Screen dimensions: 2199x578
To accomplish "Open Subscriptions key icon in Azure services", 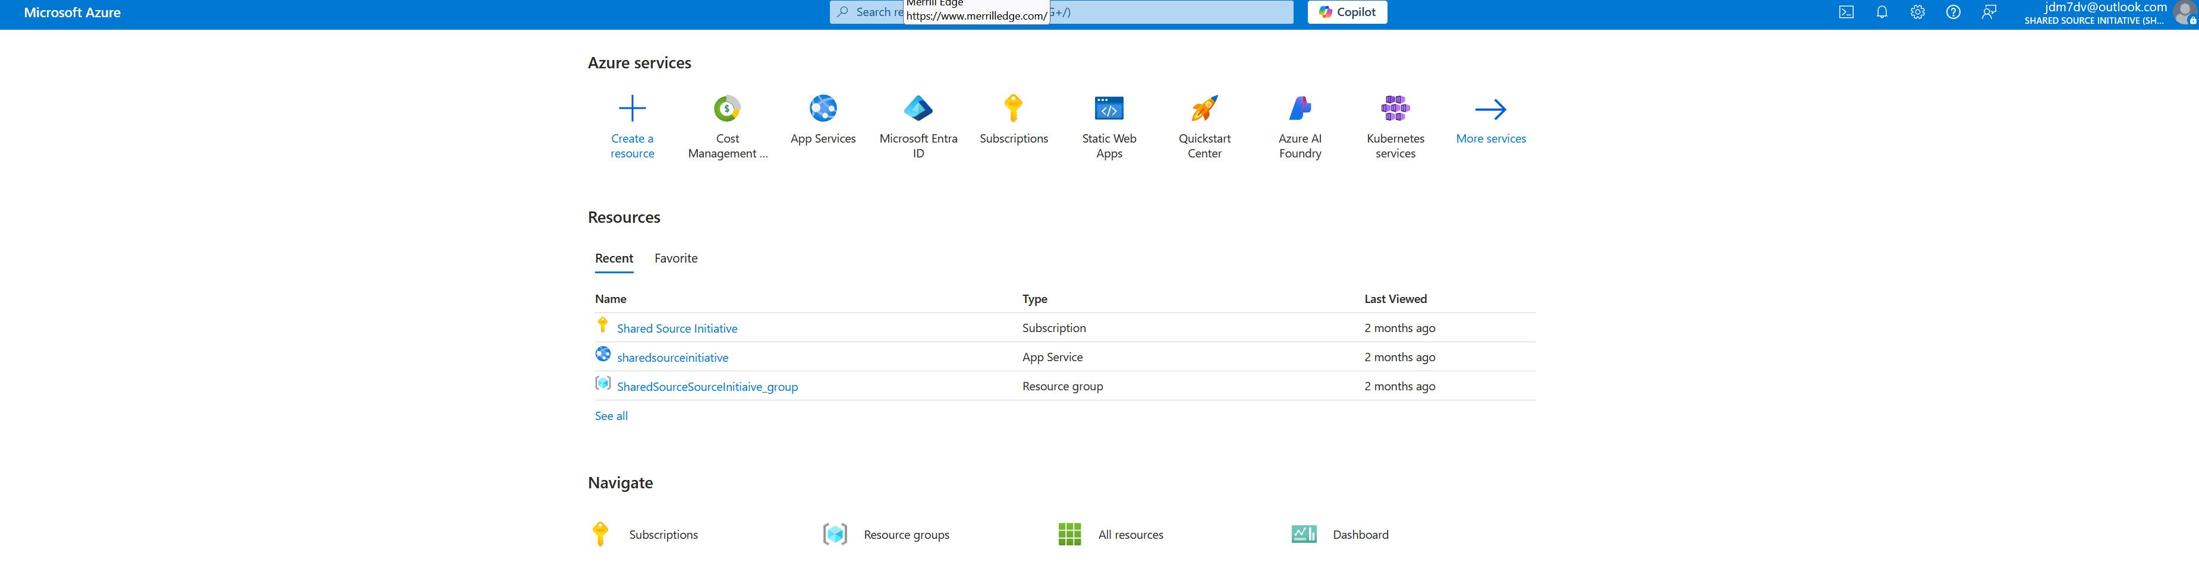I will tap(1013, 108).
